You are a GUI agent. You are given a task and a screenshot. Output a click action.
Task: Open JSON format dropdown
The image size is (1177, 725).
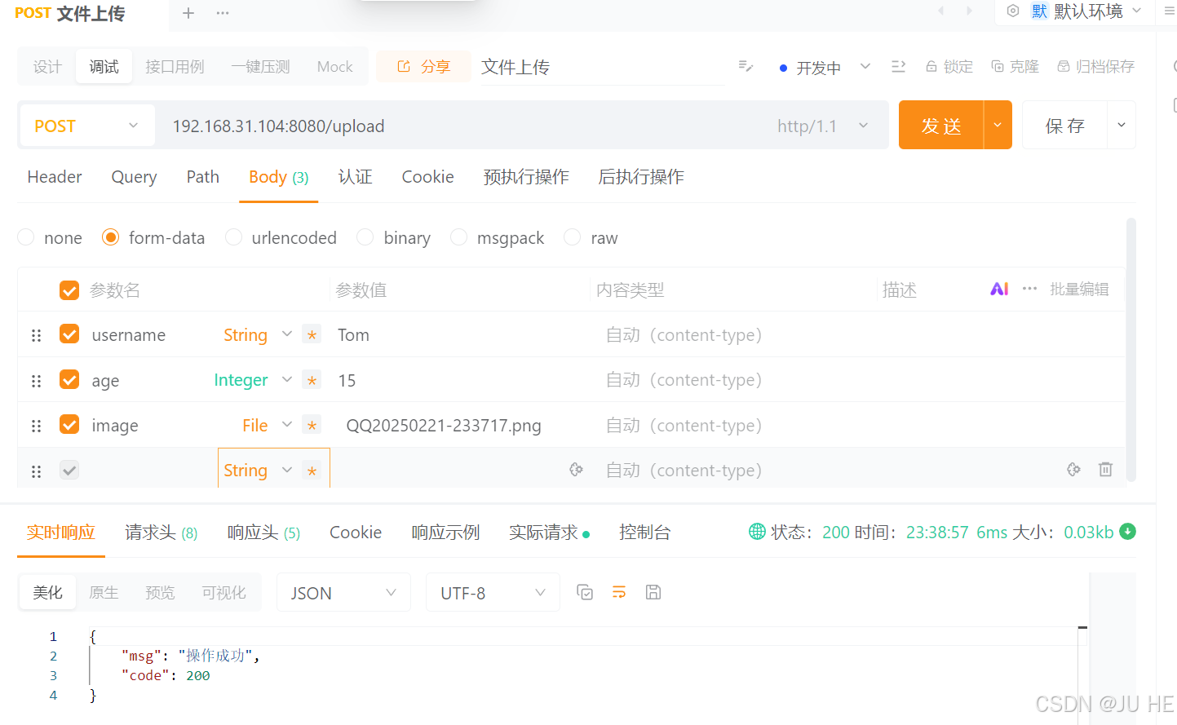tap(343, 593)
